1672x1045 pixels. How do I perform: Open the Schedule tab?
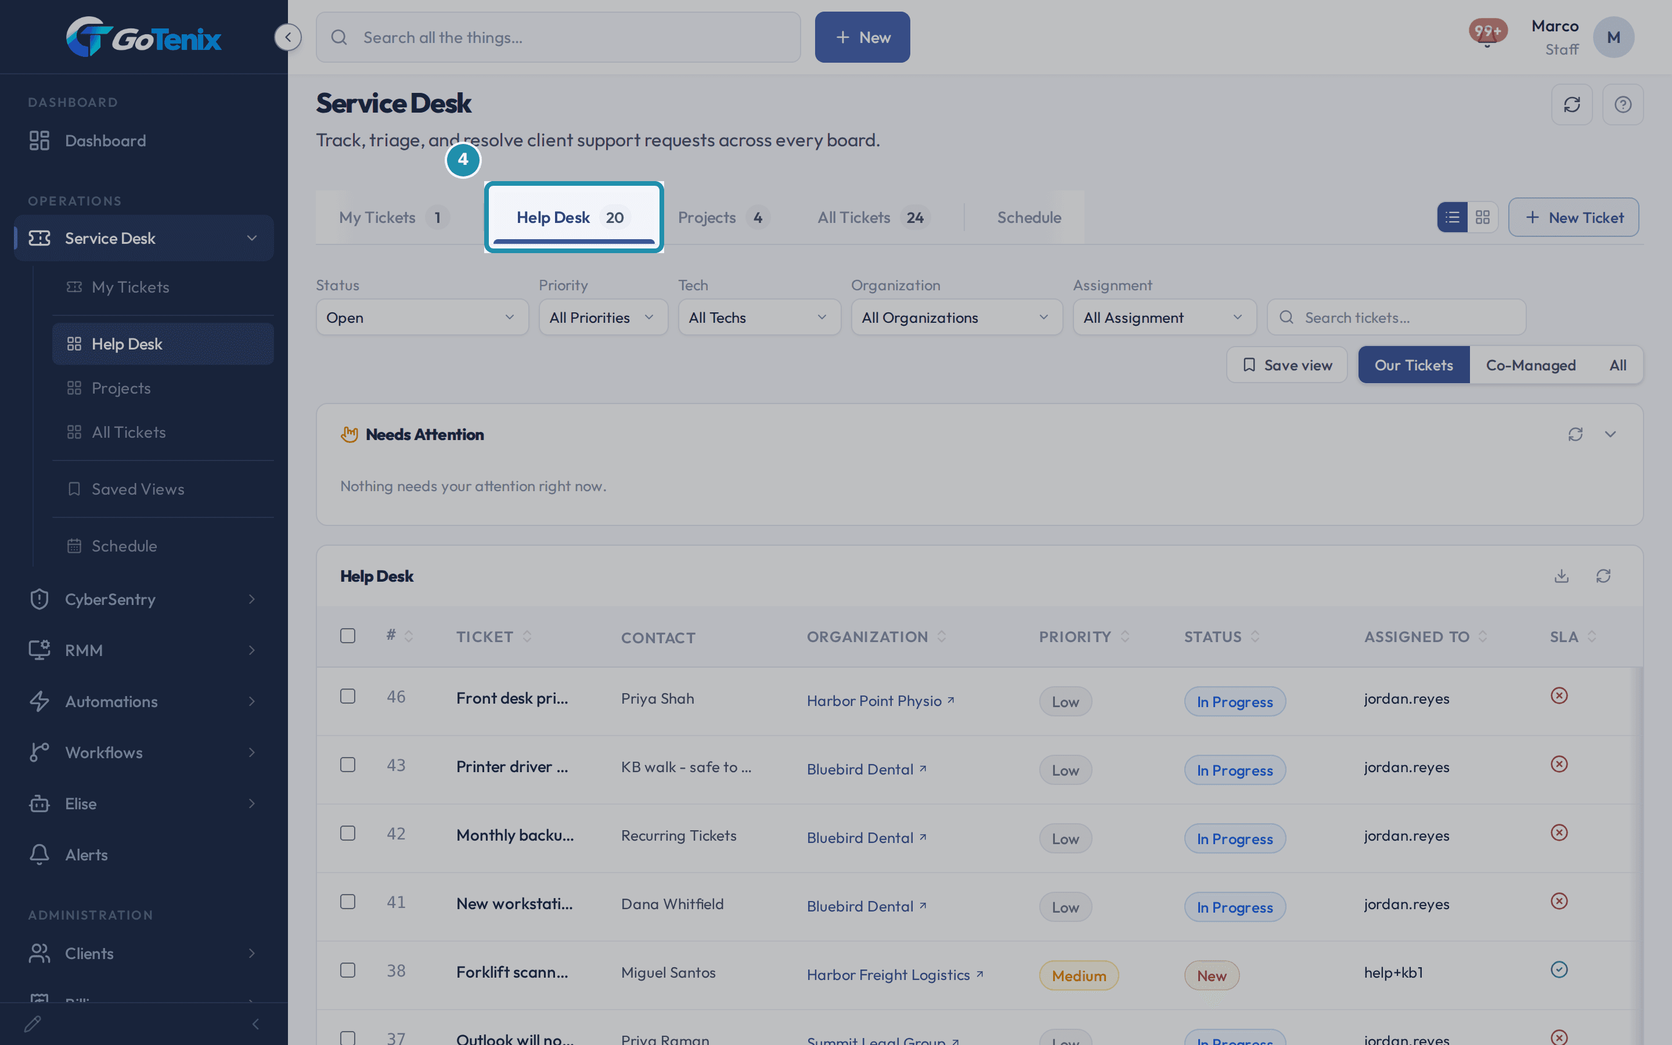tap(1029, 217)
